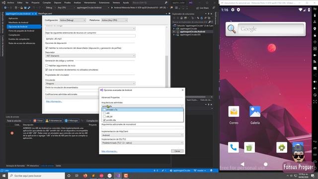
Task: Select Manifiesto de Android settings page
Action: [18, 22]
